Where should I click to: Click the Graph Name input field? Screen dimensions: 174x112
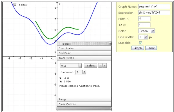pos(154,7)
